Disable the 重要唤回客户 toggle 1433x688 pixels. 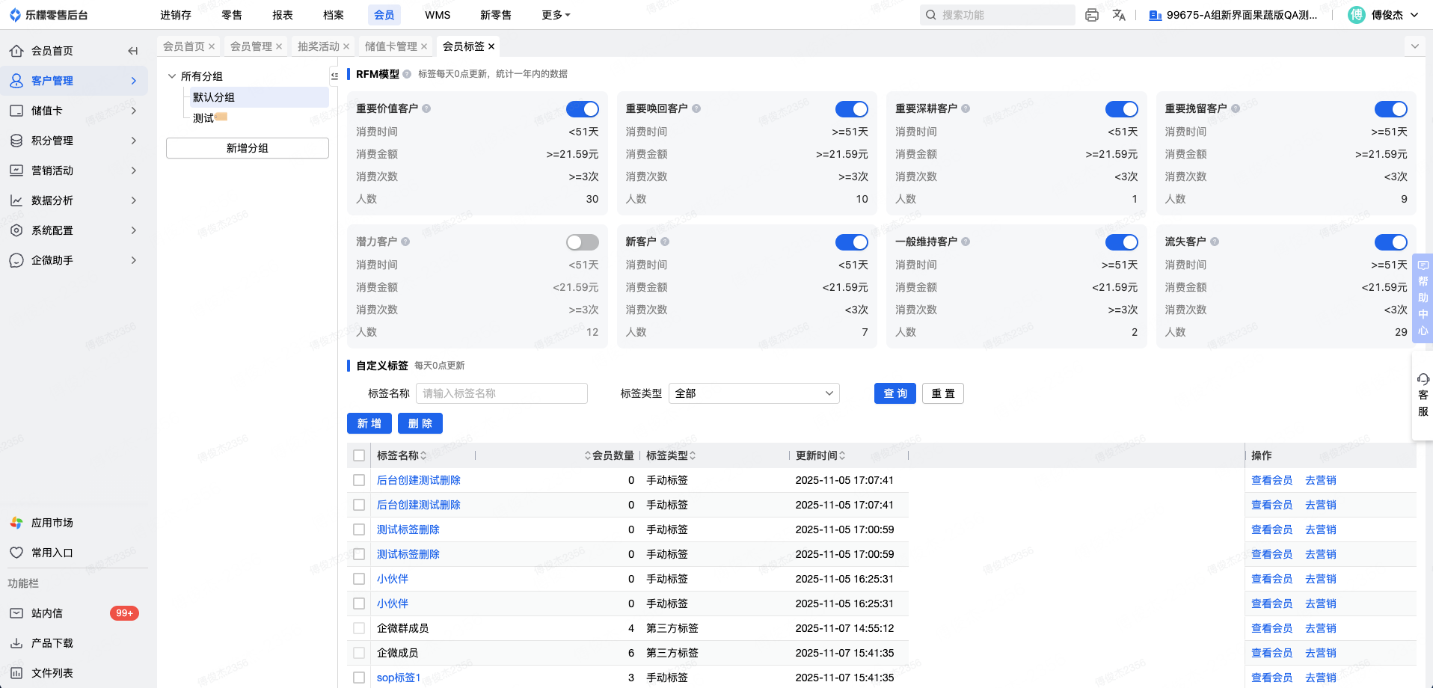click(852, 109)
